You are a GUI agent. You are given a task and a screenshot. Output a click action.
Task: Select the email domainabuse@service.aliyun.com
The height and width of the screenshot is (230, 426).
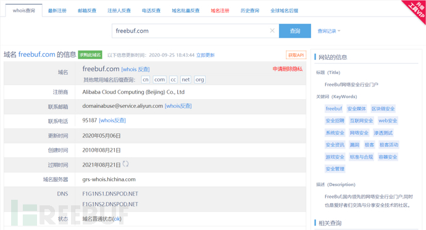[122, 106]
